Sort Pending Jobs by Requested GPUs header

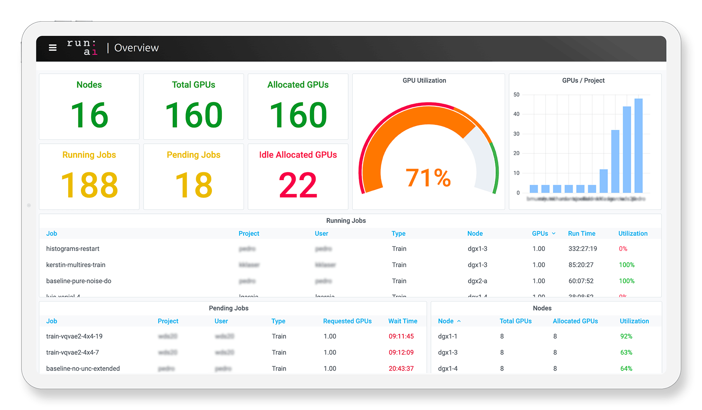tap(347, 321)
